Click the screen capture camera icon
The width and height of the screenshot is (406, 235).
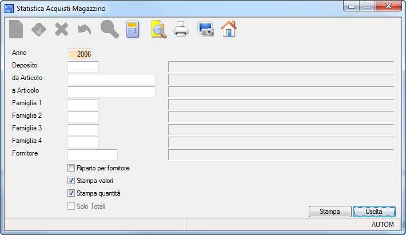point(206,29)
